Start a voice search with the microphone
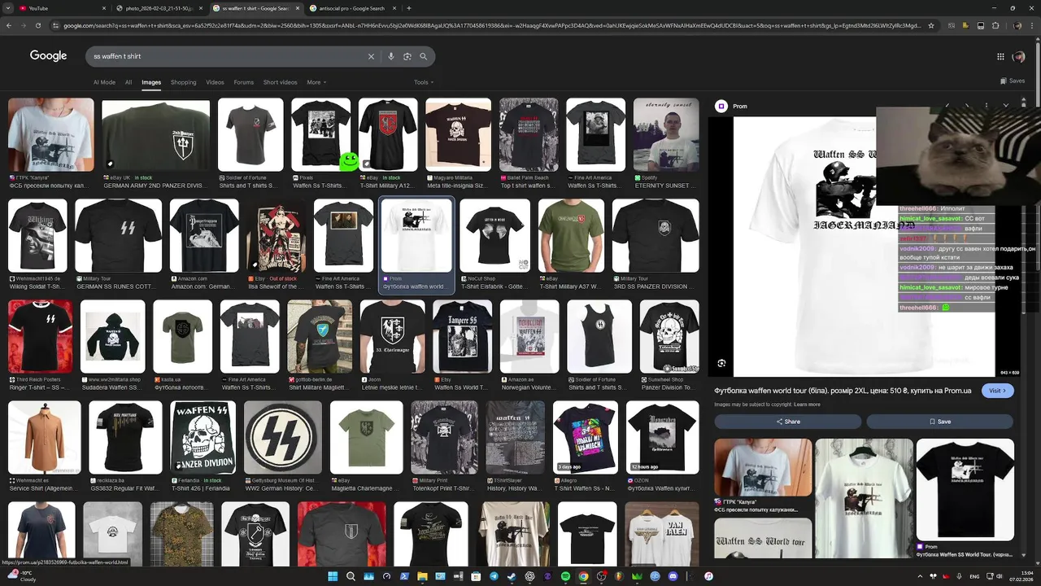Viewport: 1041px width, 586px height. pyautogui.click(x=391, y=56)
